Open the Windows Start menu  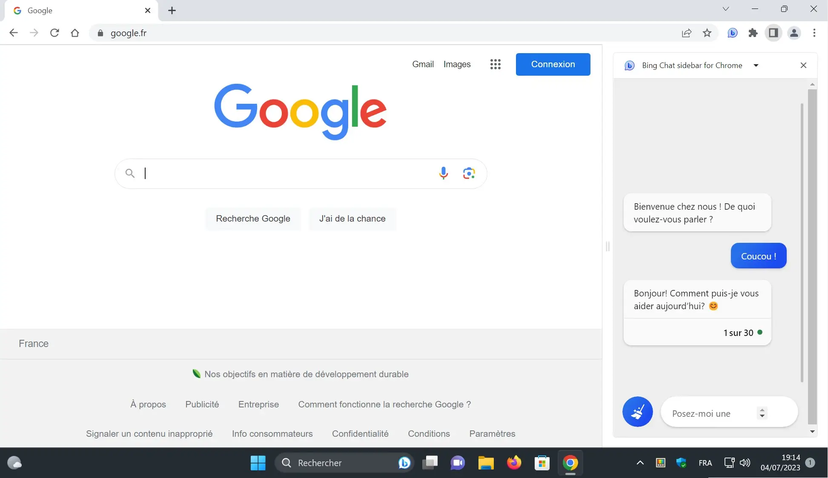tap(258, 463)
